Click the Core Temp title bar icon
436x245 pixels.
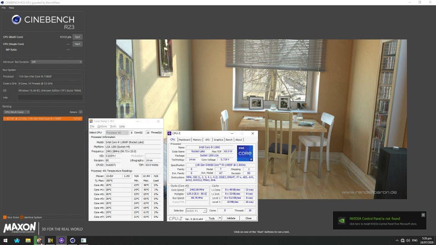[91, 121]
